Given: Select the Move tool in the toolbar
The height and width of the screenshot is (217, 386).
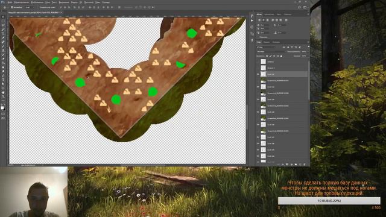Looking at the screenshot, I should tap(3, 17).
